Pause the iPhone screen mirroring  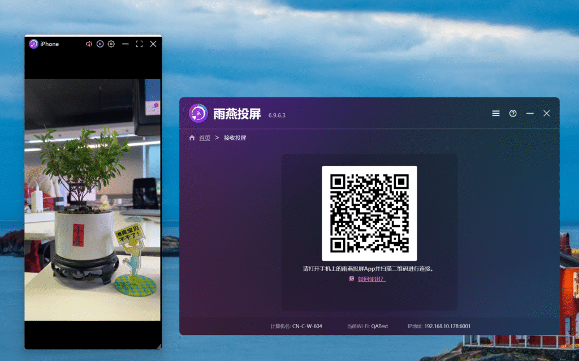tap(100, 44)
